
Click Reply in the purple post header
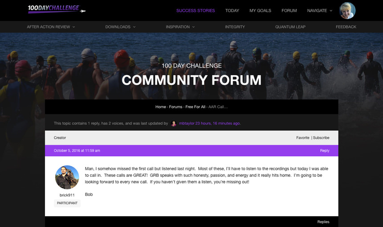324,151
